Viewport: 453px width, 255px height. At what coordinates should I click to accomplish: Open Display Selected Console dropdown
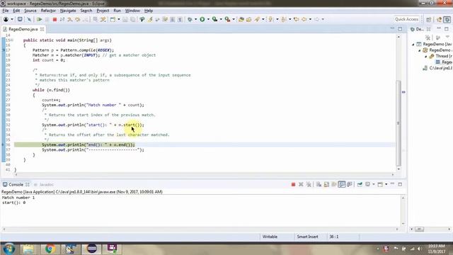pyautogui.click(x=374, y=184)
